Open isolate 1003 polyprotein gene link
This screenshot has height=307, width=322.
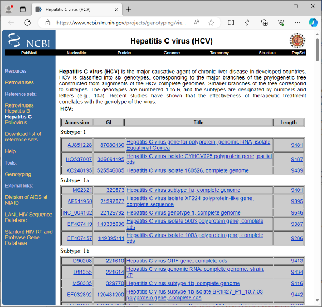tap(195, 238)
